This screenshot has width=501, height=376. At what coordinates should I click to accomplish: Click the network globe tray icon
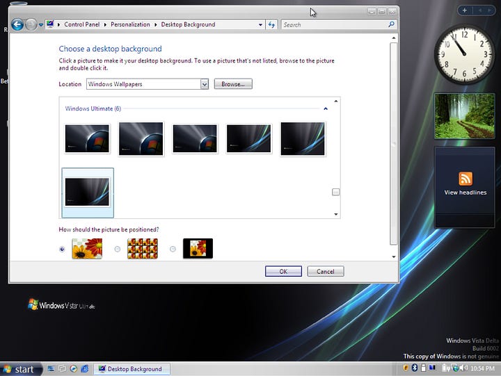click(455, 368)
